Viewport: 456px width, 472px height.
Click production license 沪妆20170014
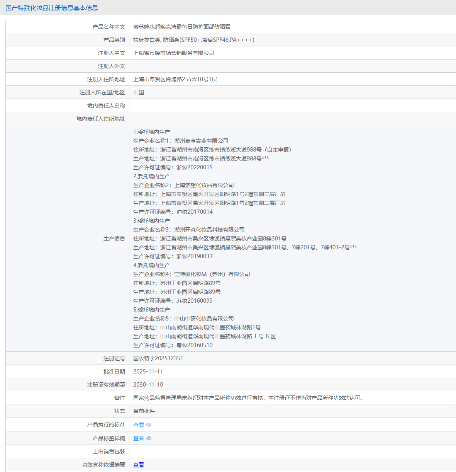point(195,212)
